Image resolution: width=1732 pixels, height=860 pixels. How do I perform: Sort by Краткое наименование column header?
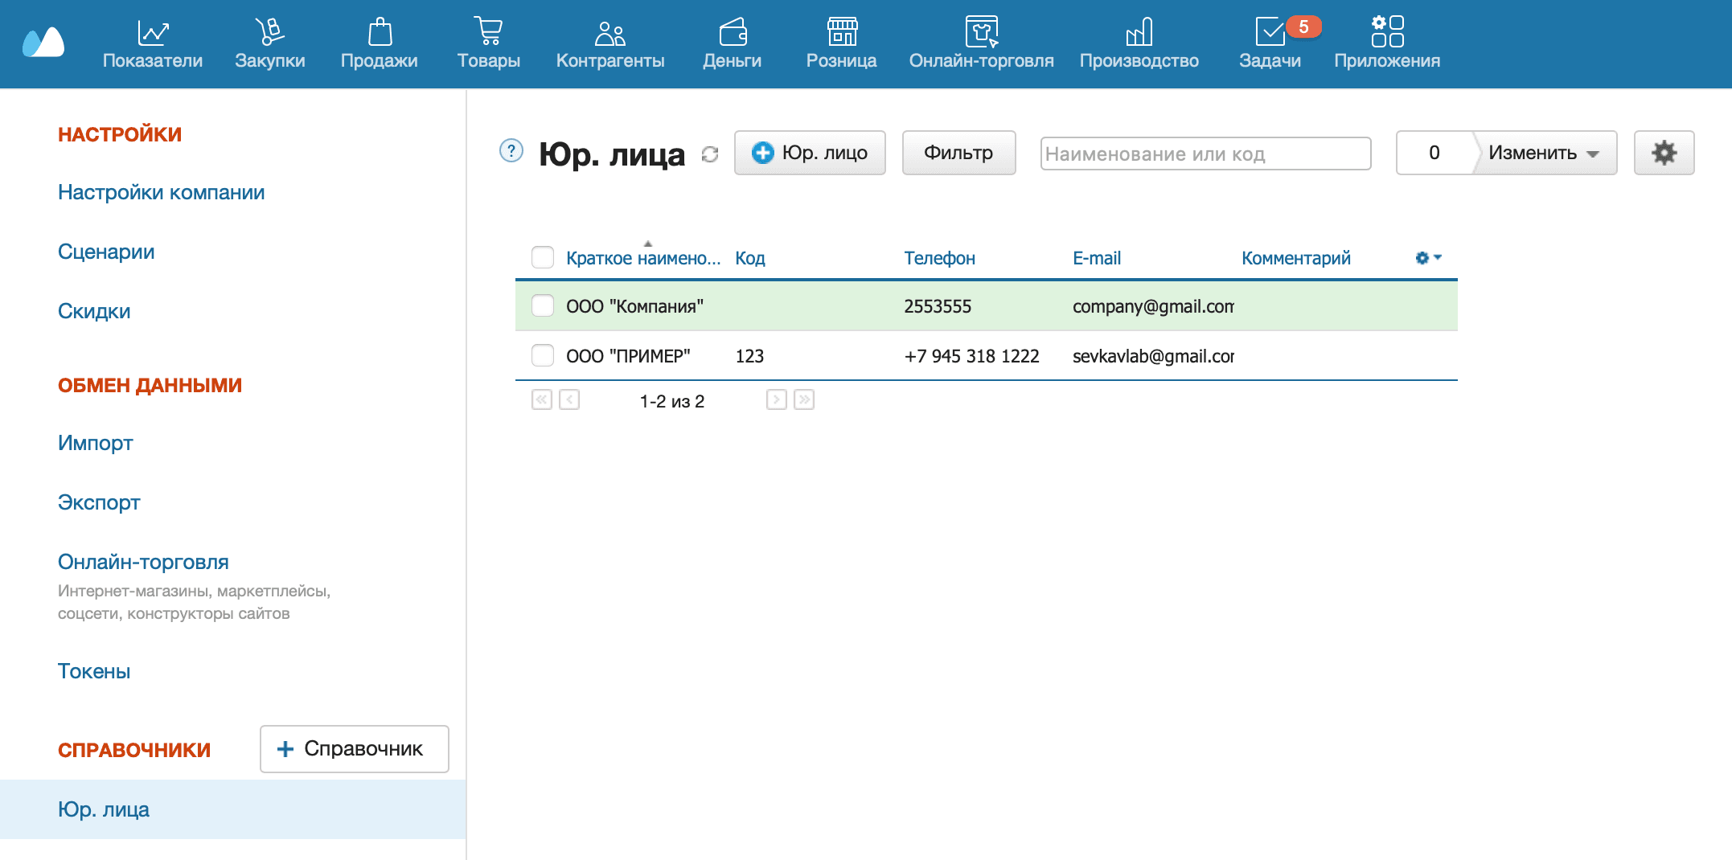pyautogui.click(x=642, y=258)
